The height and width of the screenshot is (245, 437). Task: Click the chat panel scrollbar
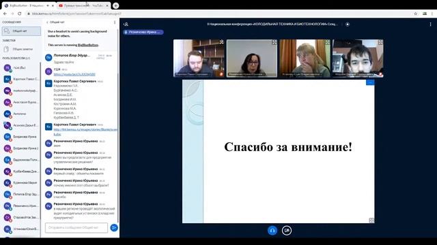(x=118, y=147)
